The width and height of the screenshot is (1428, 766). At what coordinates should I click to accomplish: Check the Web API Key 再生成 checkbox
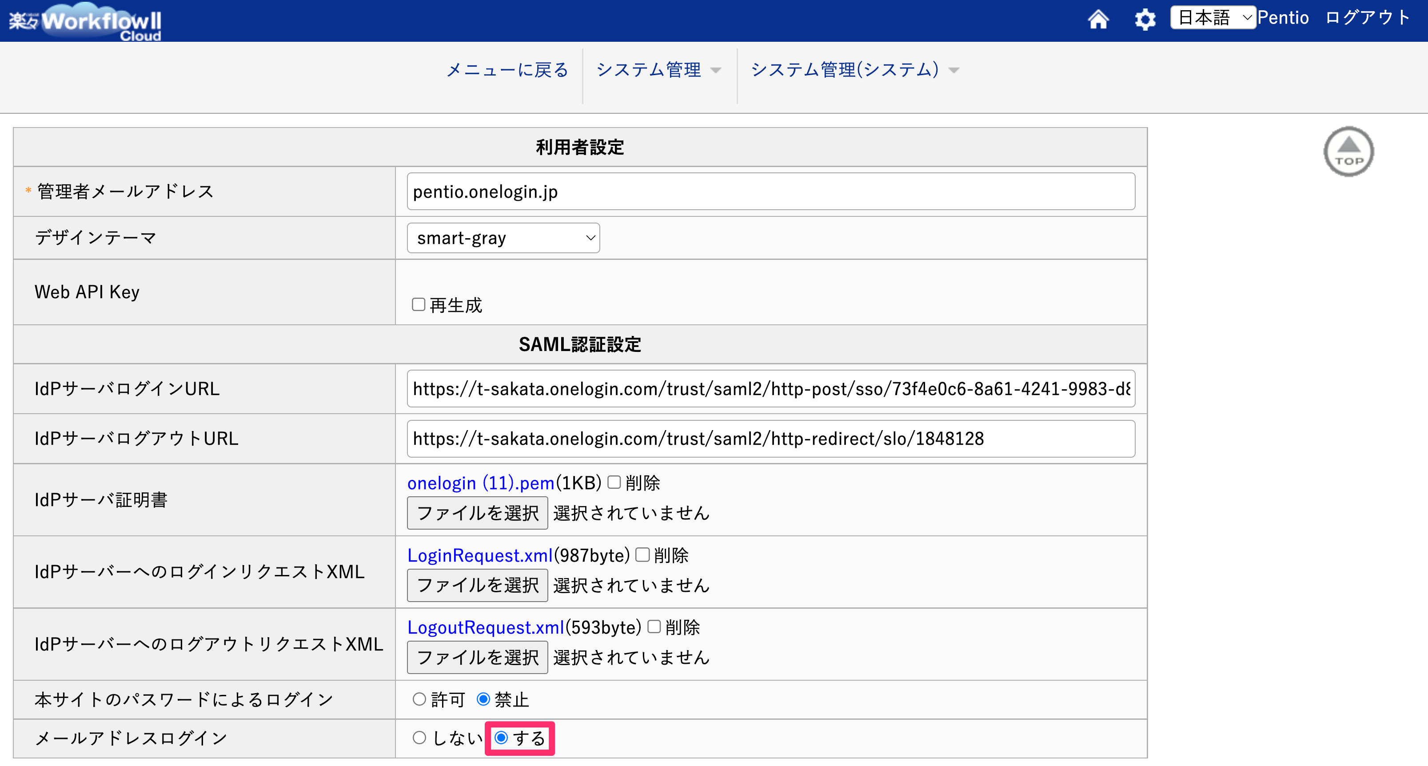coord(419,304)
